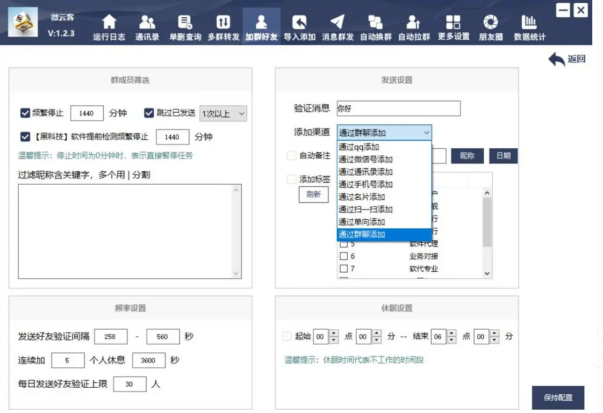
Task: Click the 保持配置 save button
Action: [x=558, y=397]
